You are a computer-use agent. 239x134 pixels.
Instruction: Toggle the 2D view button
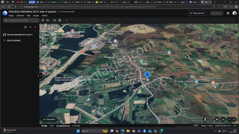click(x=217, y=119)
